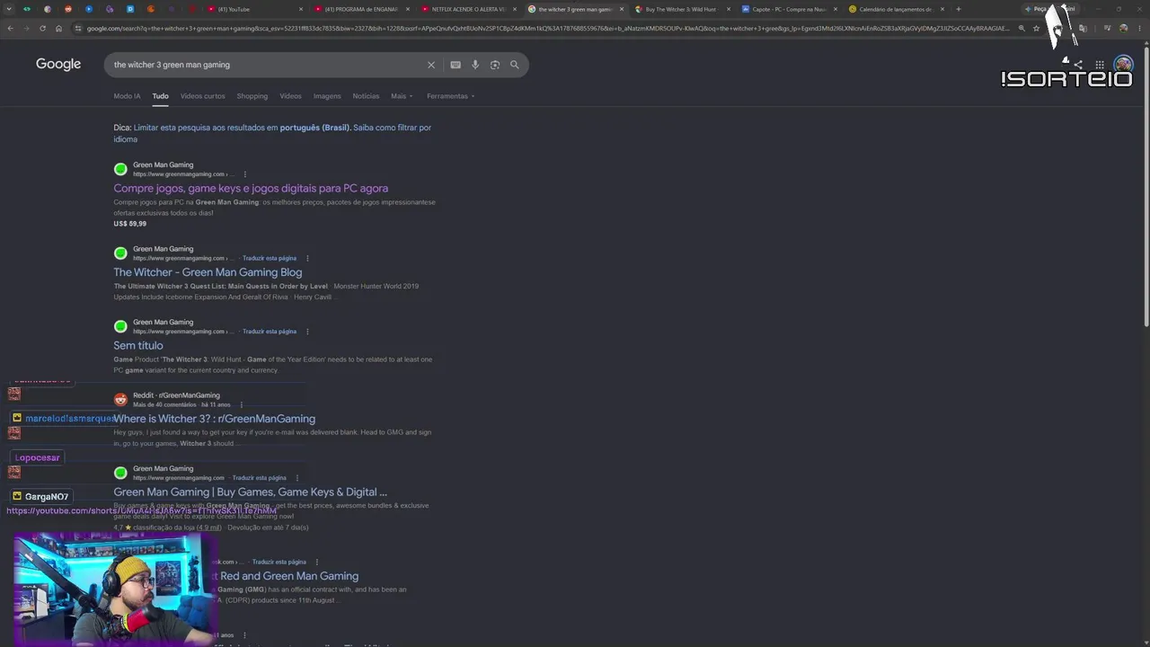The image size is (1150, 647).
Task: Select the 'Modo IA' search tab
Action: 127,96
